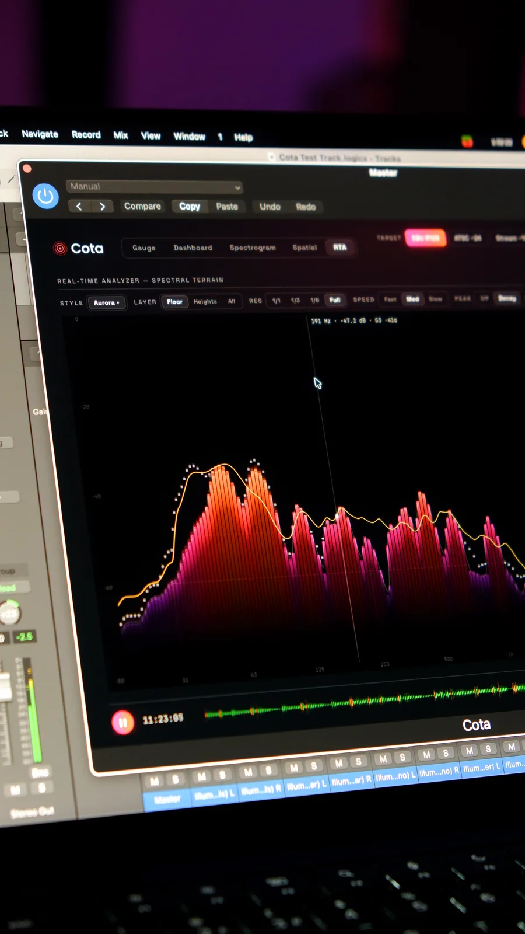Open the Navigate menu
Image resolution: width=525 pixels, height=934 pixels.
tap(40, 134)
